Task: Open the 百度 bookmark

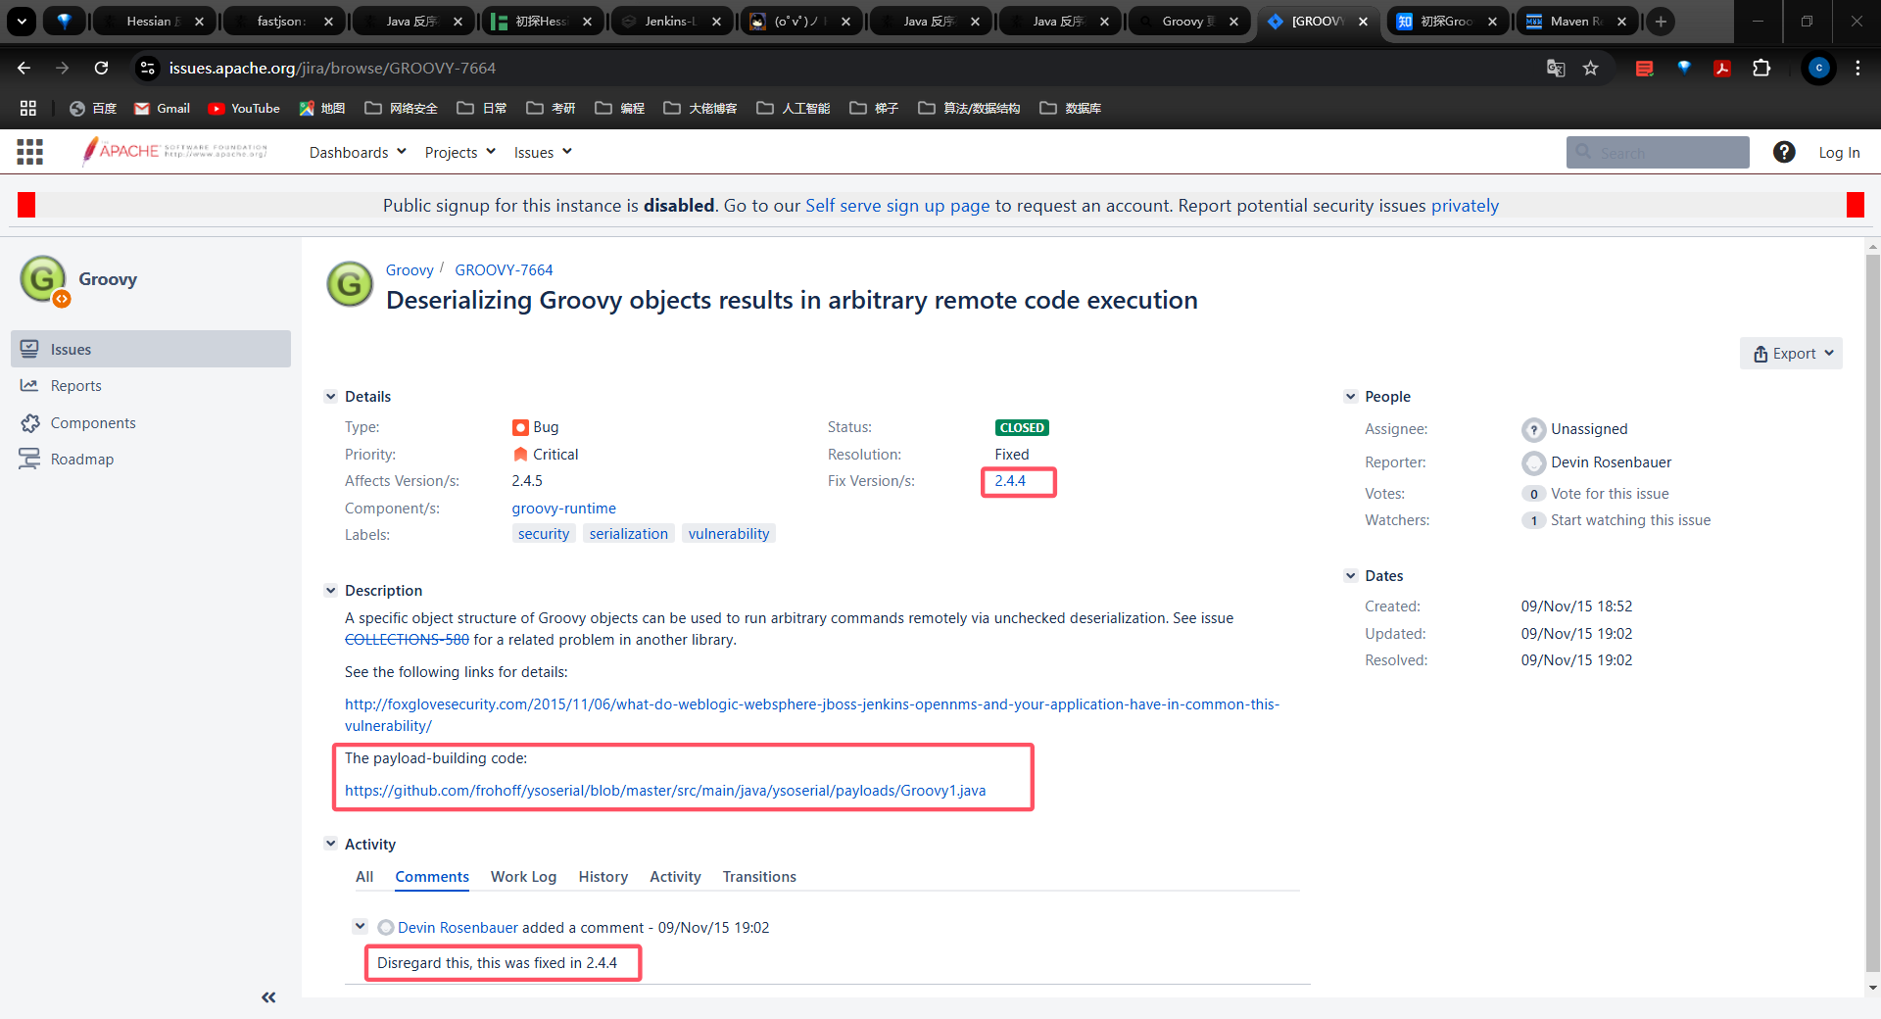Action: [93, 108]
